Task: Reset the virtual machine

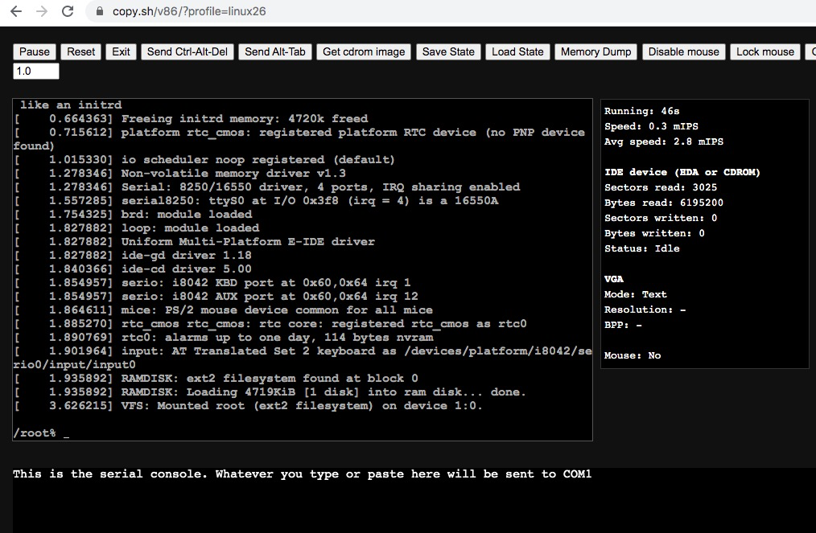Action: pos(80,51)
